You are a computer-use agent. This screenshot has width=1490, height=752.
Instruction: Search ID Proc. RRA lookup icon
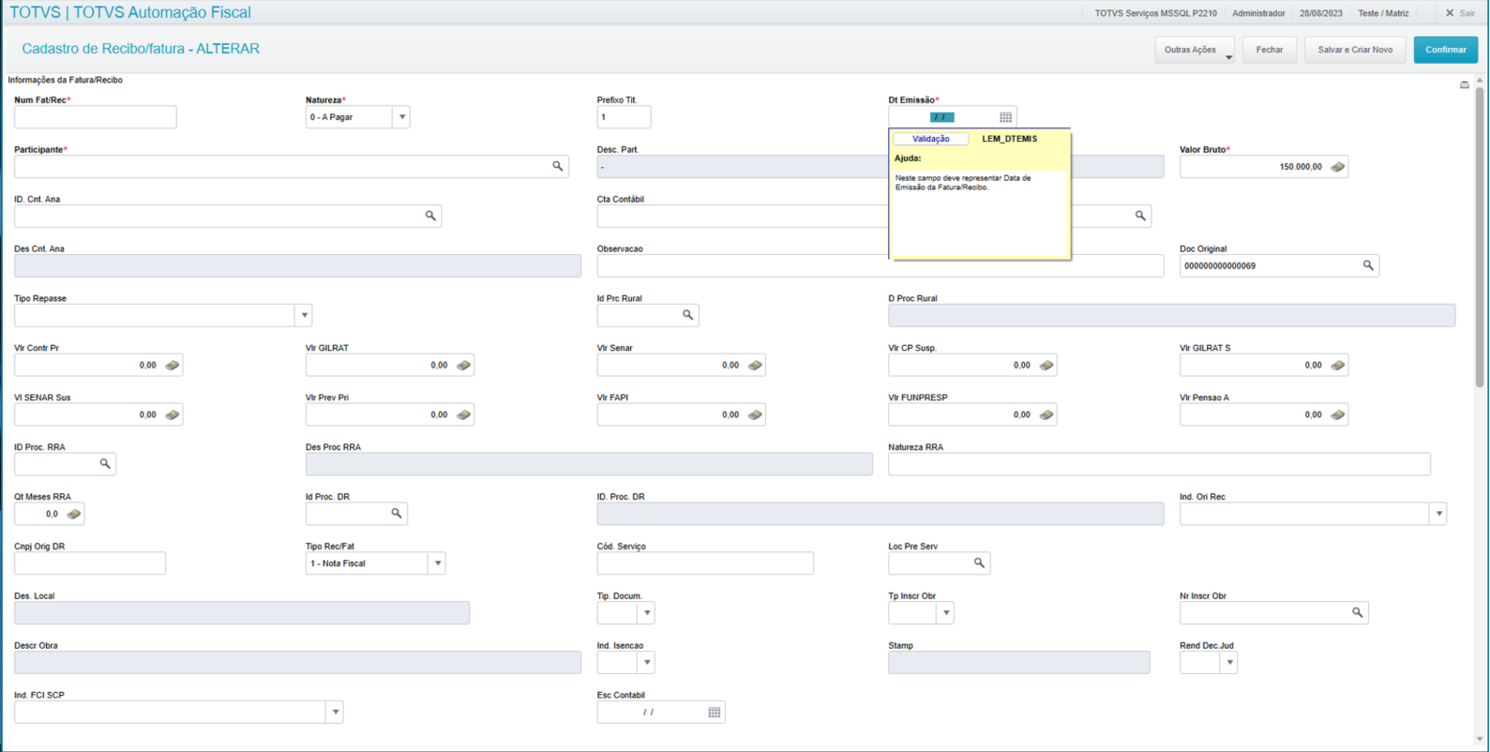point(105,463)
